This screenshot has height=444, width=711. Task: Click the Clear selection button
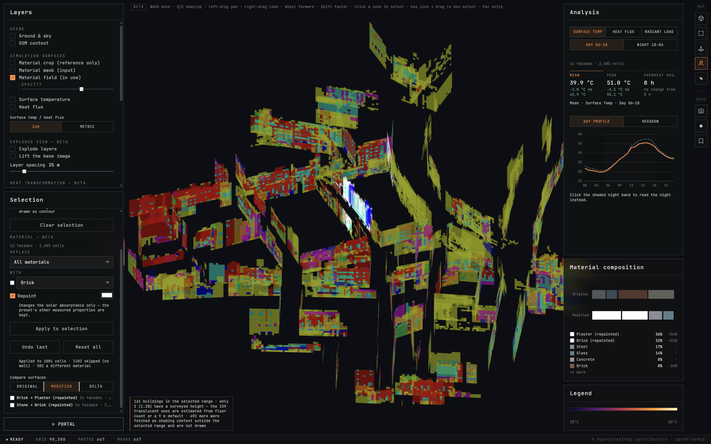(x=62, y=225)
